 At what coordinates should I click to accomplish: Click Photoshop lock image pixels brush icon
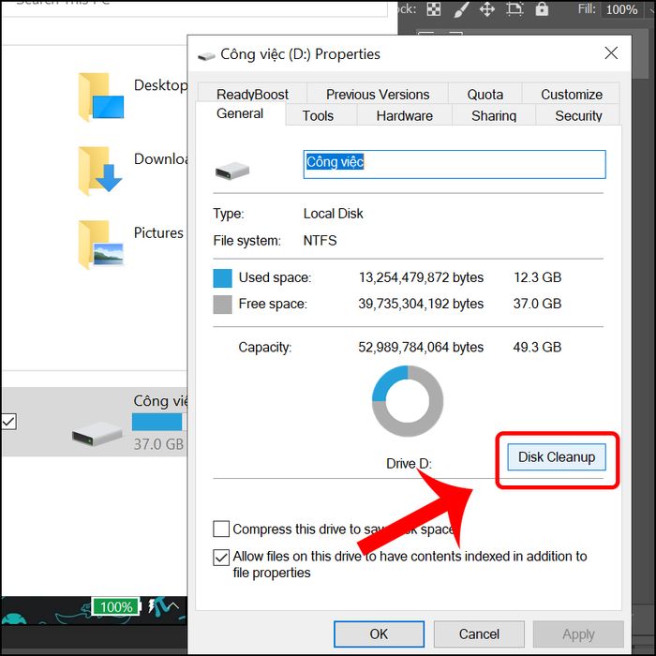coord(460,9)
